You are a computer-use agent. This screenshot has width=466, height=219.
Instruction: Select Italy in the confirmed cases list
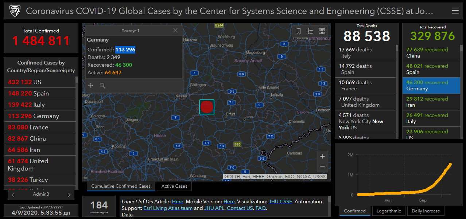40,105
